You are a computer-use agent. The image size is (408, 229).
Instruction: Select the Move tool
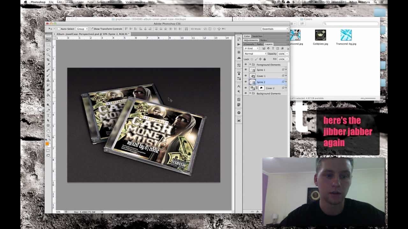(x=48, y=40)
